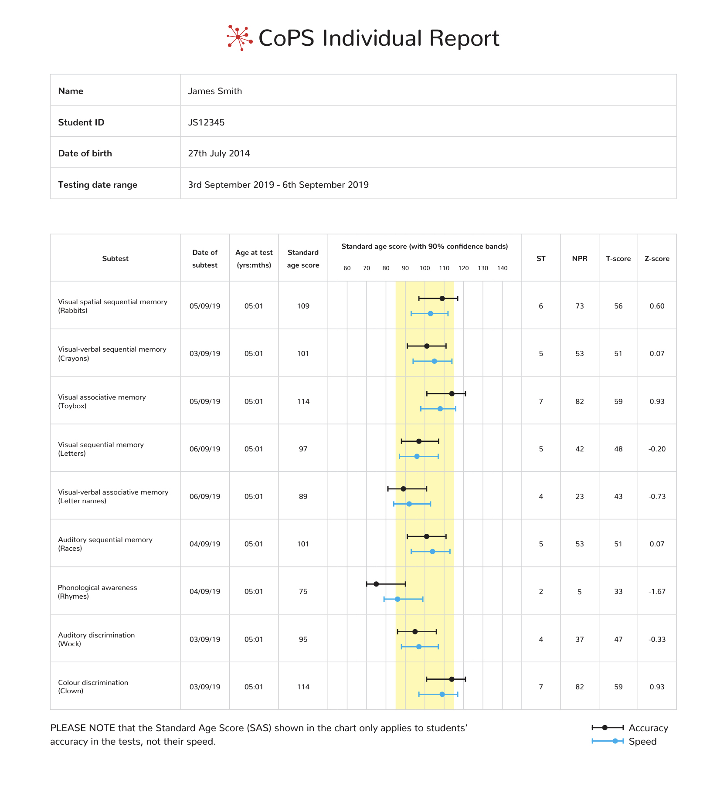The image size is (727, 790).
Task: Click the Testing date range value
Action: pos(278,185)
